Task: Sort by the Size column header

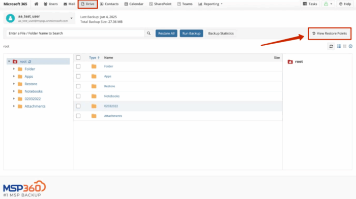Action: [x=277, y=57]
